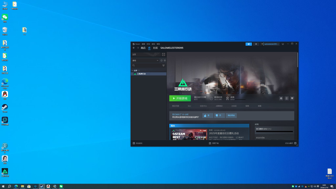Screen dimensions: 336x189
Task: Open the Steam desktop shortcut
Action: [5, 108]
